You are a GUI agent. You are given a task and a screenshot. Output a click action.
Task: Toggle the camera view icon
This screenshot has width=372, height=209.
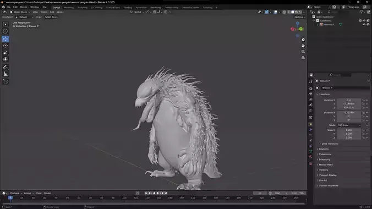(303, 52)
